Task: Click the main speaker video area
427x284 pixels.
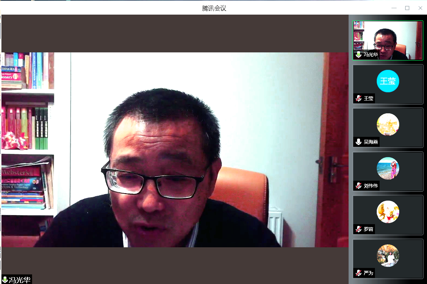Action: pos(175,150)
